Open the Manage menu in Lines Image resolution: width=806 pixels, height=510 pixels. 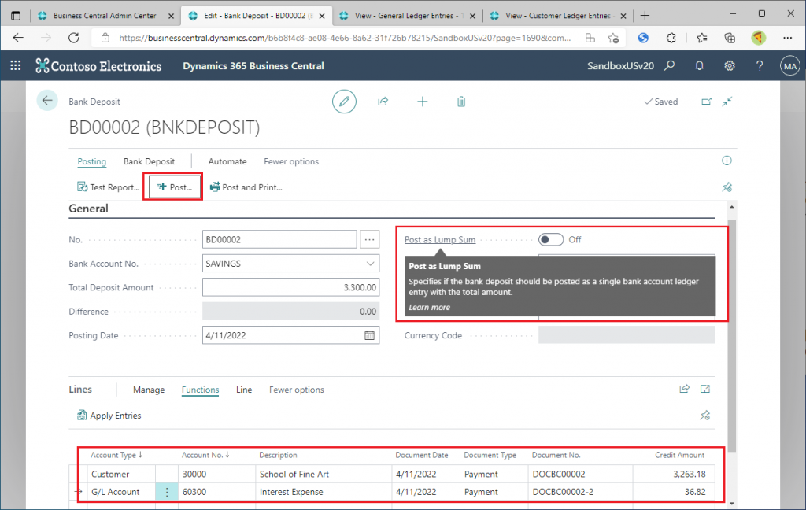149,390
